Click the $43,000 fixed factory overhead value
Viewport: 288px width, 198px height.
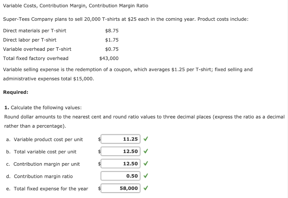pyautogui.click(x=109, y=58)
